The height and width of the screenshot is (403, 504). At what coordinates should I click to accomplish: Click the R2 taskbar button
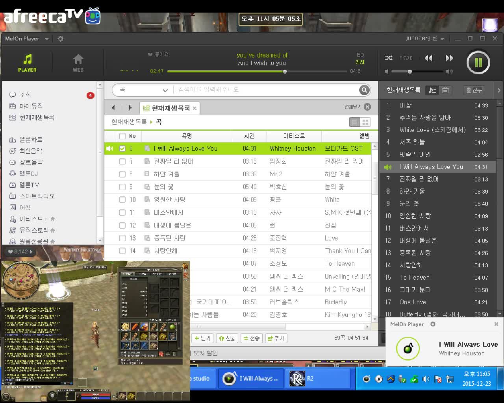coord(318,379)
